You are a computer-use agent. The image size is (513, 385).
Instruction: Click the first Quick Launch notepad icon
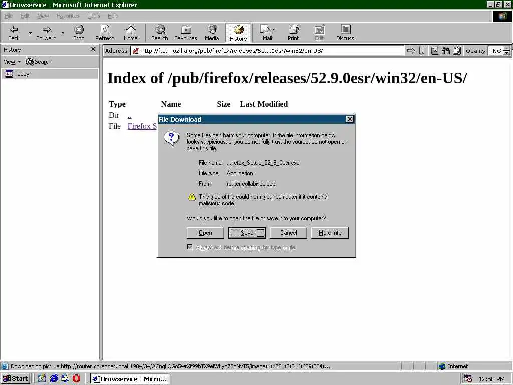pos(42,379)
